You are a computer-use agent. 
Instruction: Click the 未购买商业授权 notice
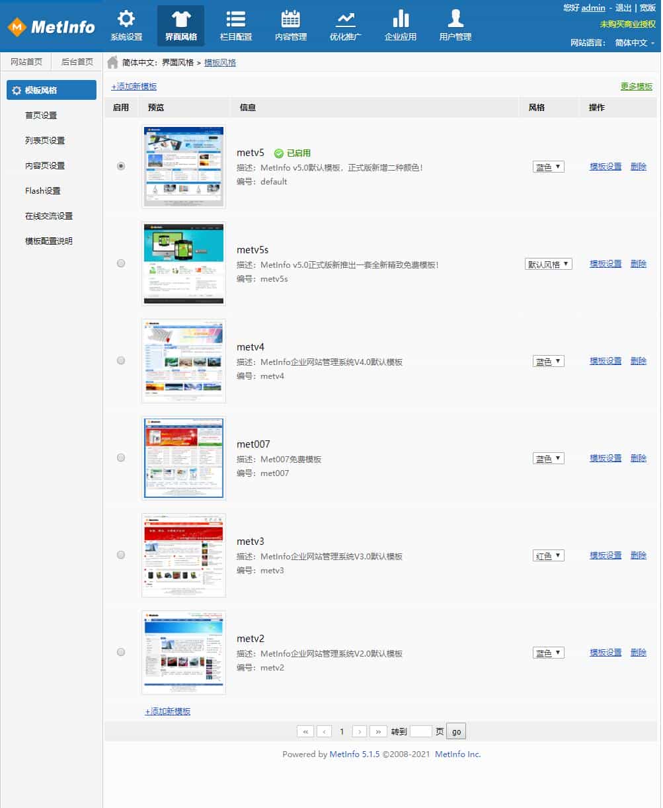tap(628, 24)
